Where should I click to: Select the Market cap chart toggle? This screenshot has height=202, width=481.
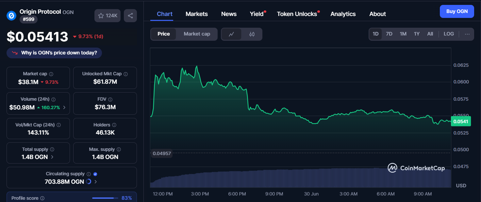point(197,34)
